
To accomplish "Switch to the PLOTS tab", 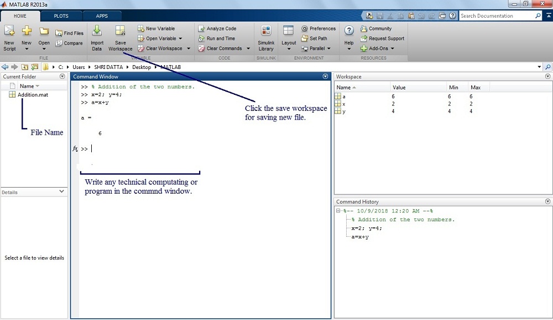I will [61, 16].
